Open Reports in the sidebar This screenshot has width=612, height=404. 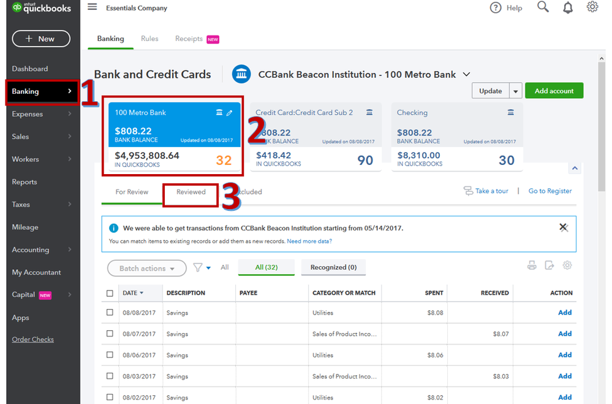pos(25,181)
